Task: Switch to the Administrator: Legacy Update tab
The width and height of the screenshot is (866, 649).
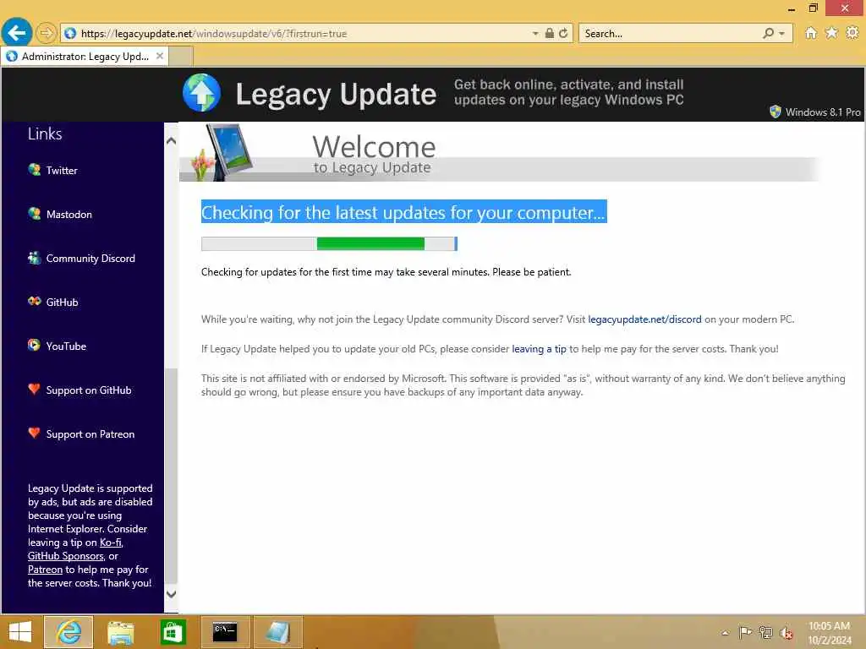Action: (x=85, y=57)
